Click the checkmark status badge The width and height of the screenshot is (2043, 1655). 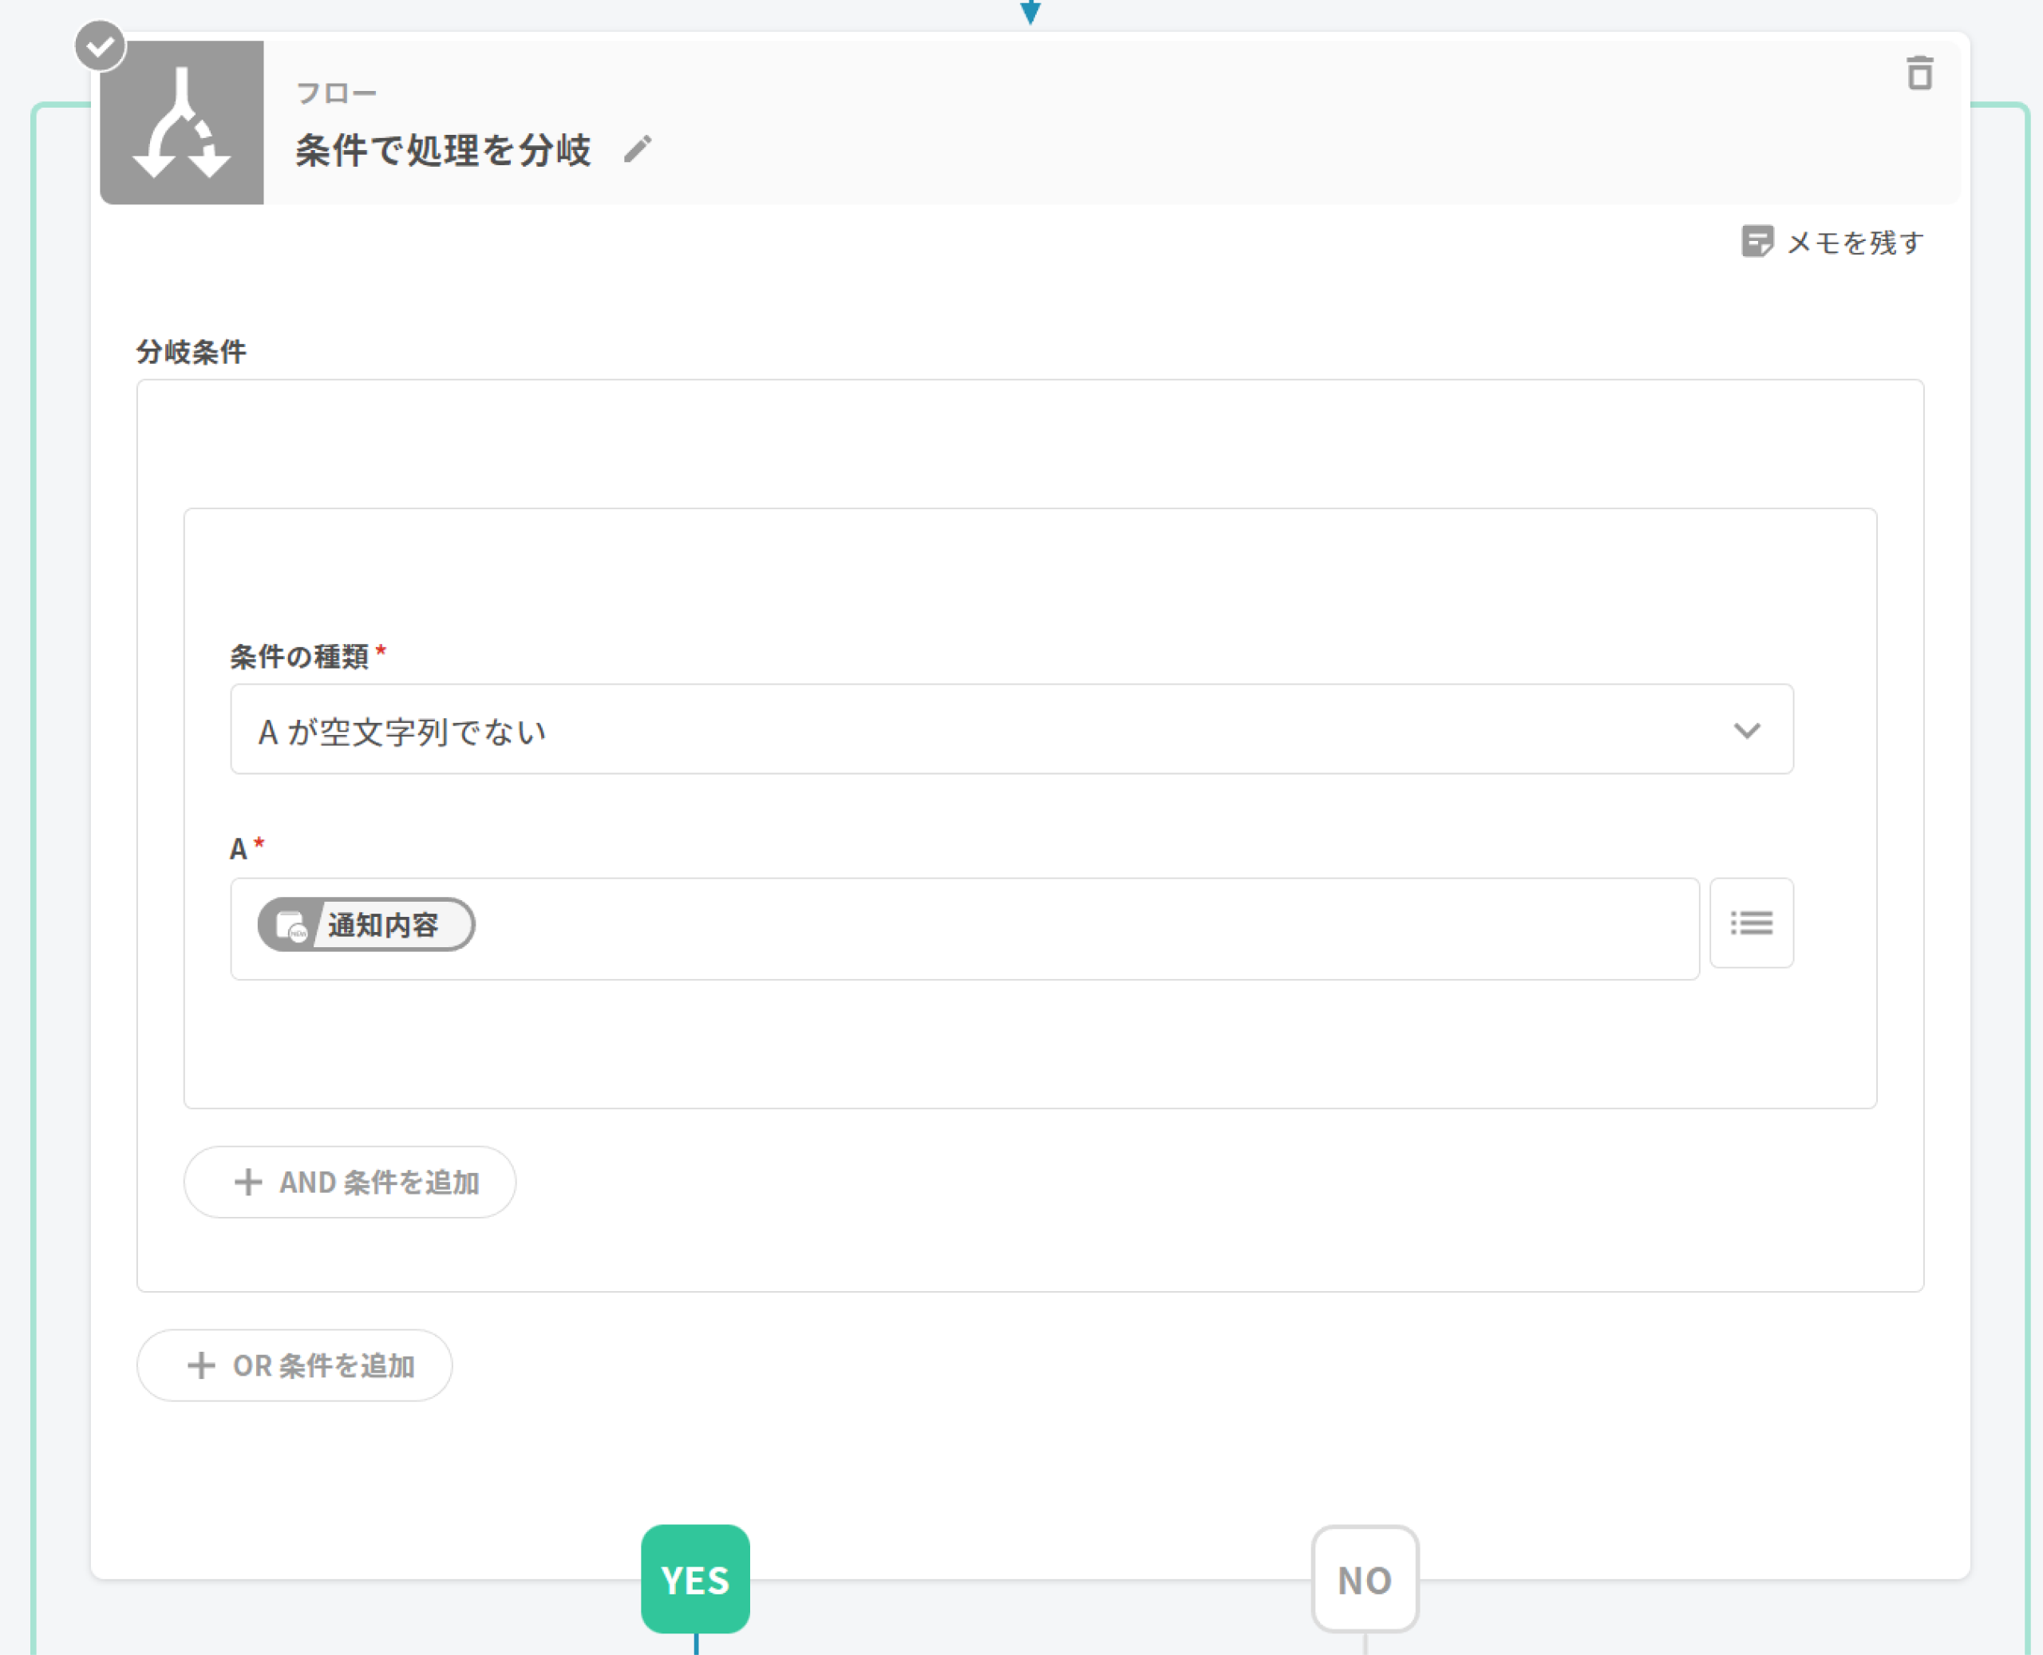(x=100, y=45)
